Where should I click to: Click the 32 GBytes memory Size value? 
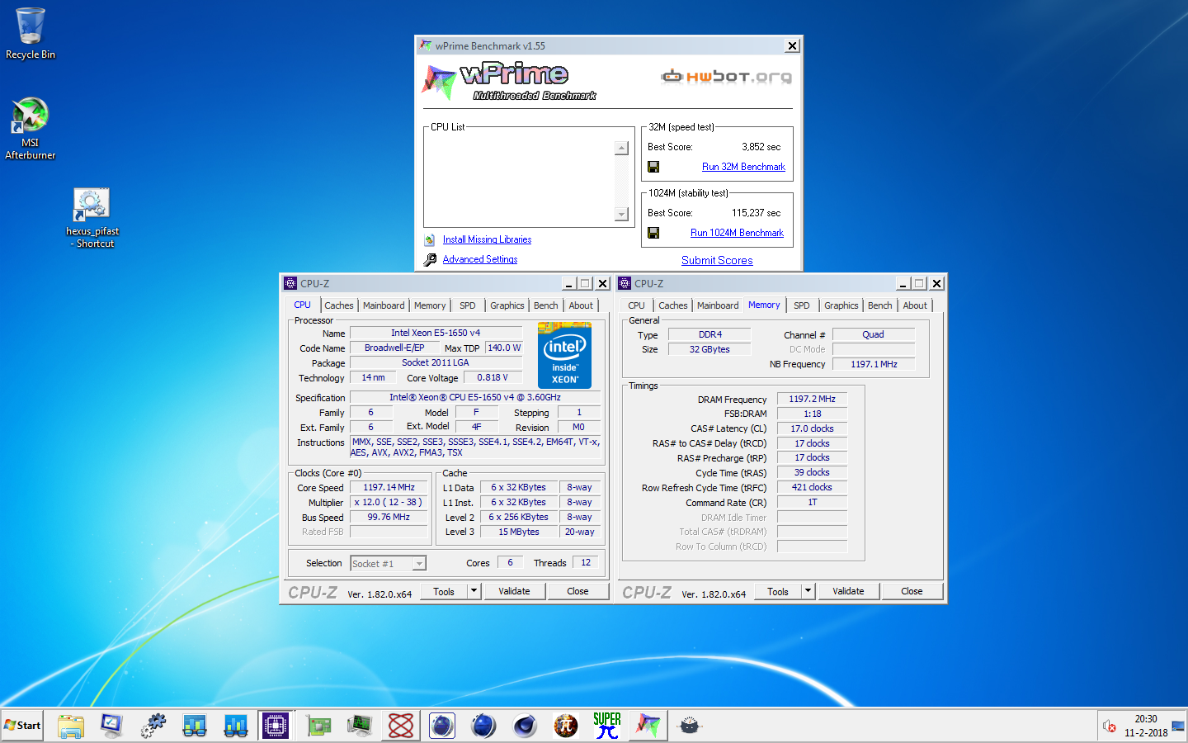(709, 350)
